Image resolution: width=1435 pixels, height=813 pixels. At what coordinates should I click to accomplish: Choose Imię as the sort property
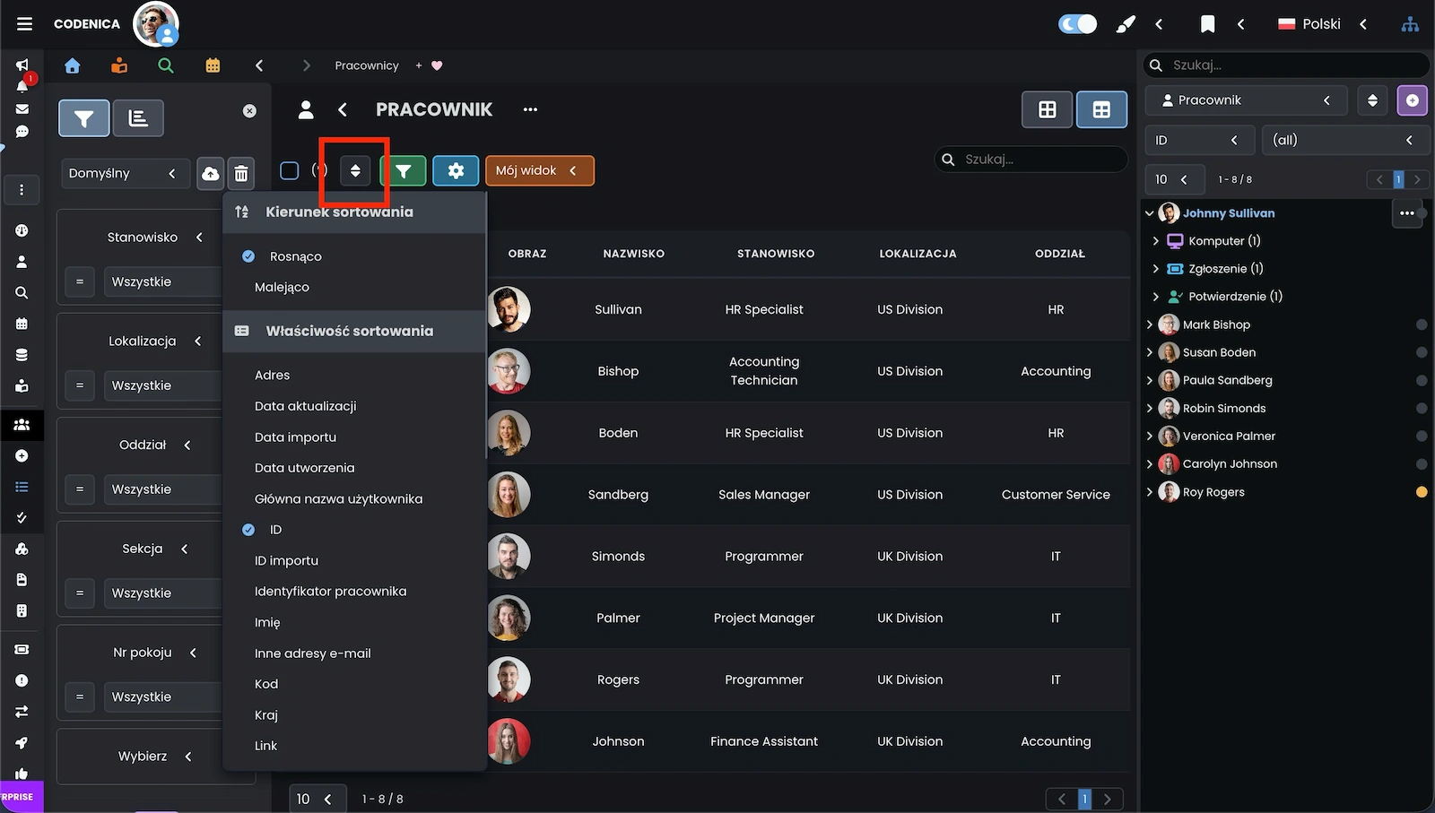[267, 622]
